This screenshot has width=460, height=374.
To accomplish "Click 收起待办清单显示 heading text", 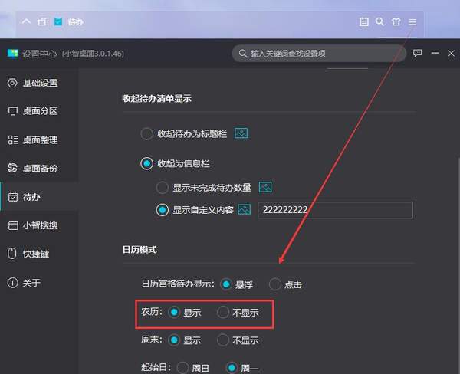I will (x=157, y=99).
